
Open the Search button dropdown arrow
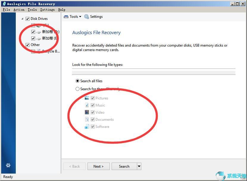(x=139, y=166)
